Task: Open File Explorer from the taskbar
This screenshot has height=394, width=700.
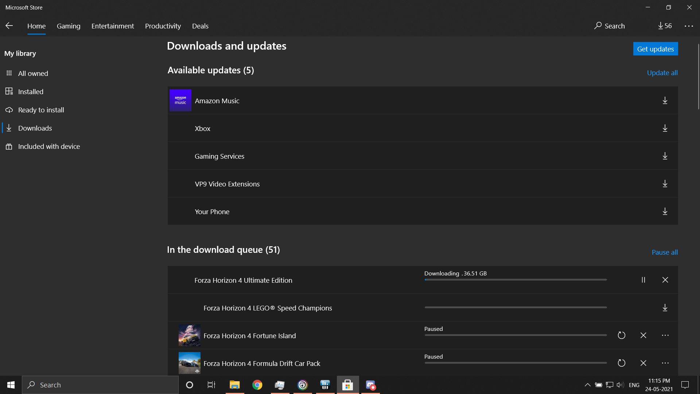Action: (234, 385)
